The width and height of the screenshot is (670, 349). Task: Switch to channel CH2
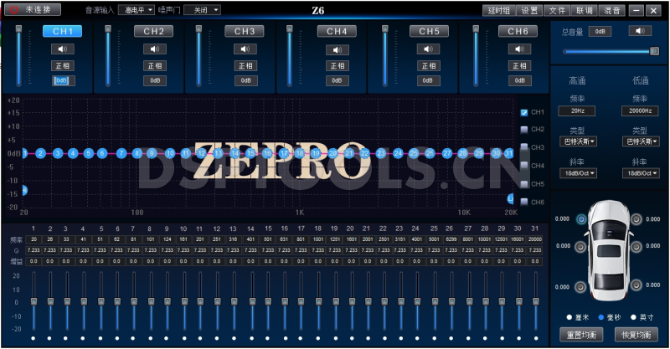click(154, 31)
